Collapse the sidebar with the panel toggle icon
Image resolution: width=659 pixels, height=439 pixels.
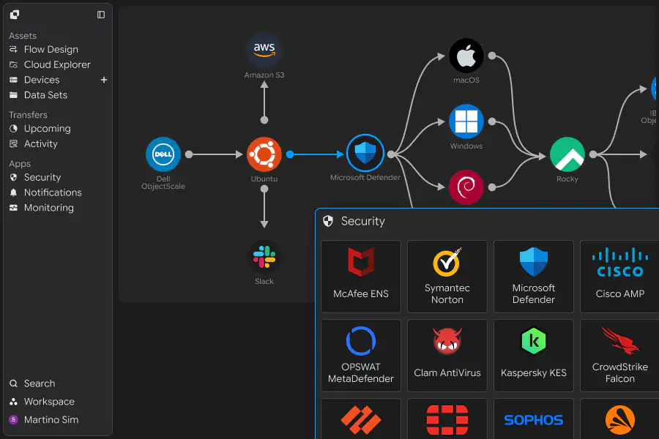point(101,15)
